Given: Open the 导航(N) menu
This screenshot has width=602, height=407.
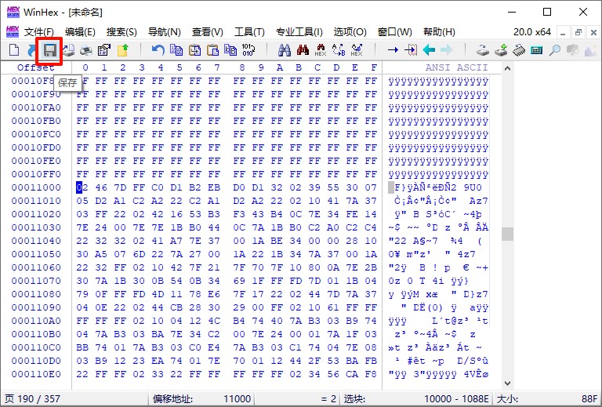Looking at the screenshot, I should click(x=165, y=32).
